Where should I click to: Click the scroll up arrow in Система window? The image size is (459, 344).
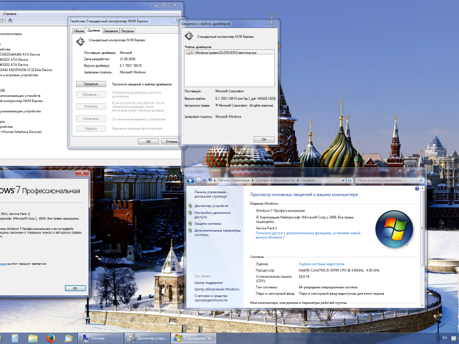coord(422,189)
